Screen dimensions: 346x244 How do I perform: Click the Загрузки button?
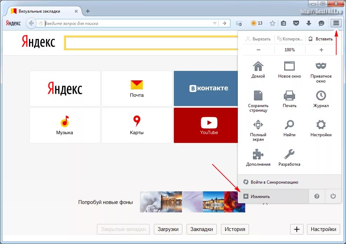click(x=168, y=229)
